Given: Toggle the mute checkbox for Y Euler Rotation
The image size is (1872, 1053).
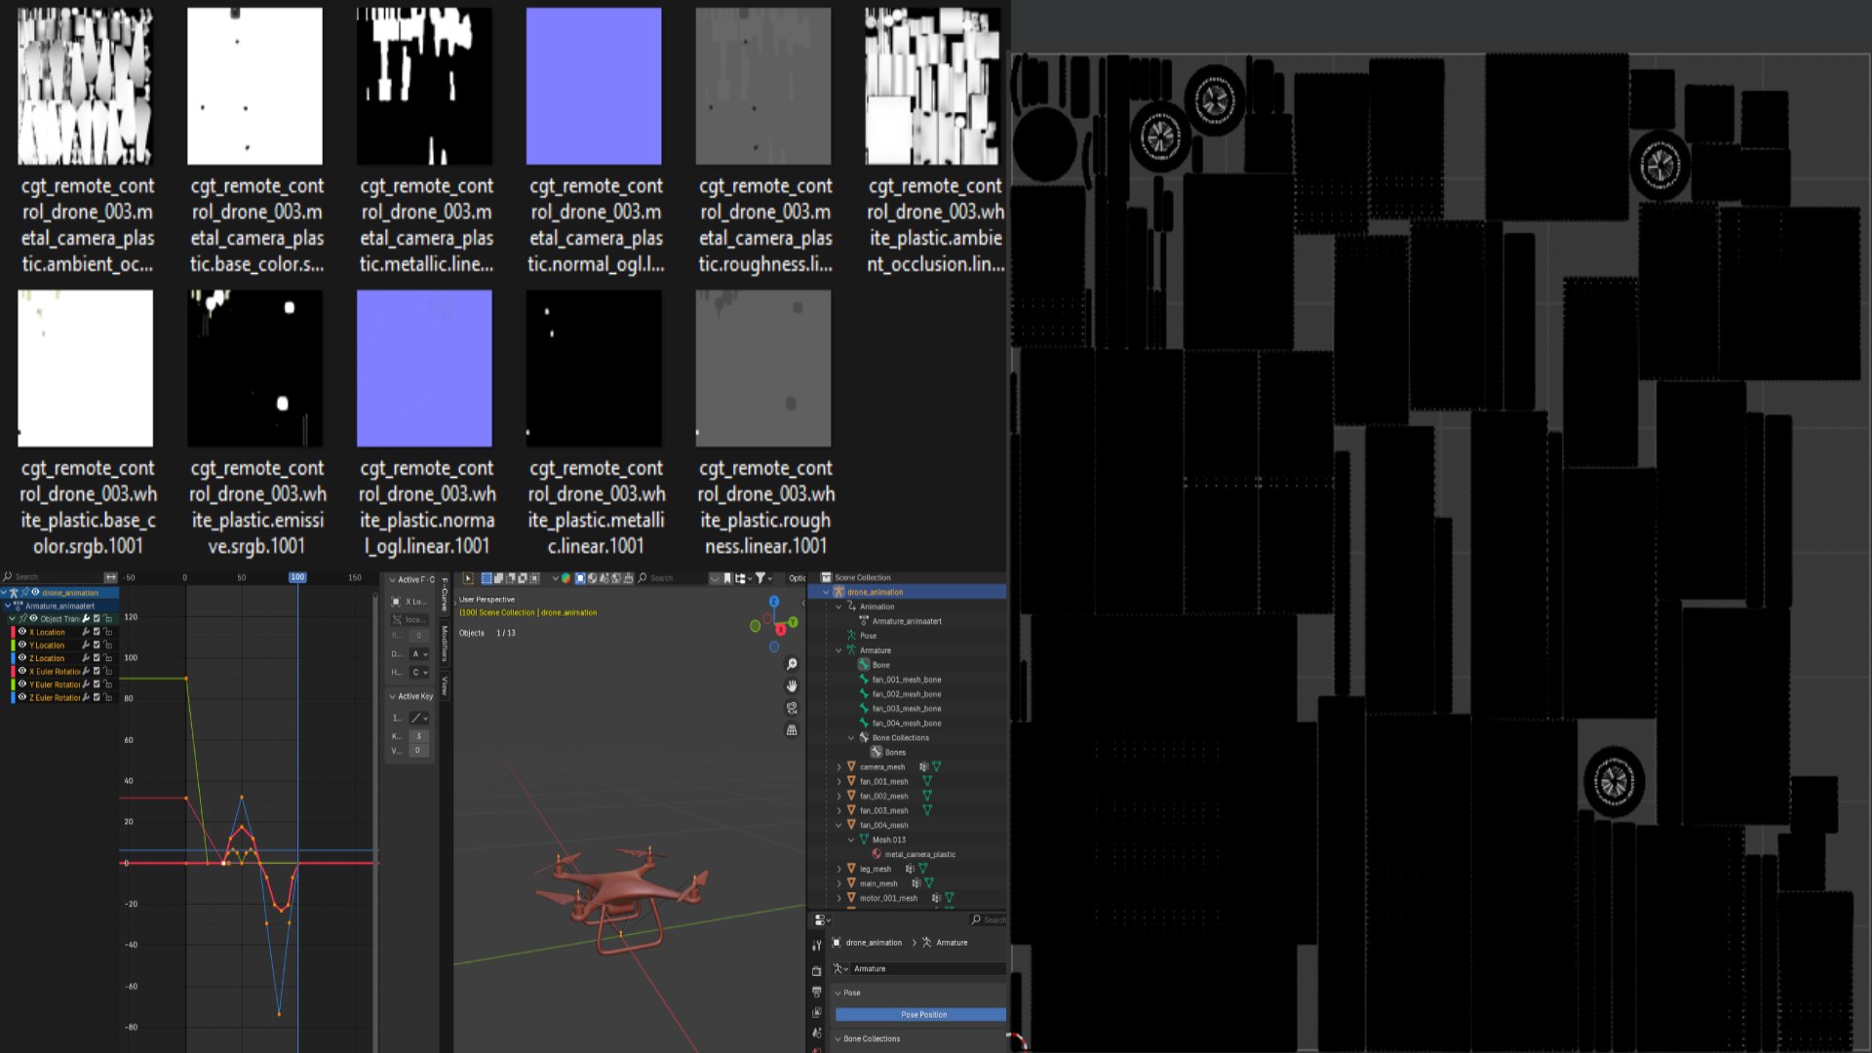Looking at the screenshot, I should [x=97, y=684].
